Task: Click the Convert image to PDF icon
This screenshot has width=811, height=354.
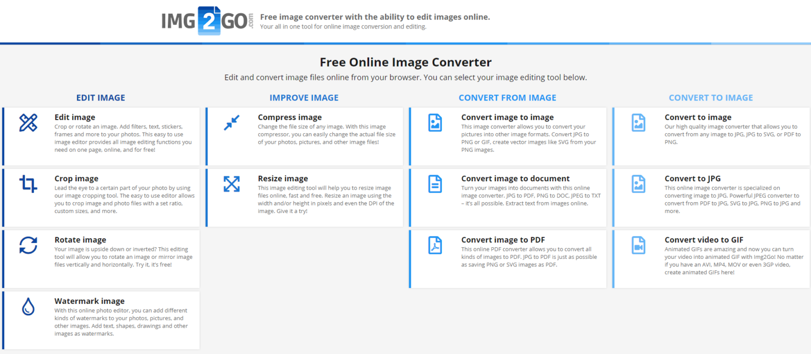Action: pyautogui.click(x=435, y=245)
